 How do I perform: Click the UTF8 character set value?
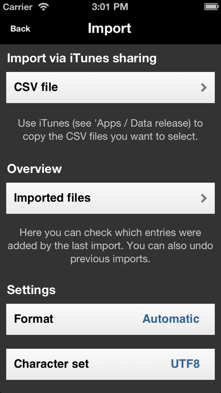pos(185,364)
